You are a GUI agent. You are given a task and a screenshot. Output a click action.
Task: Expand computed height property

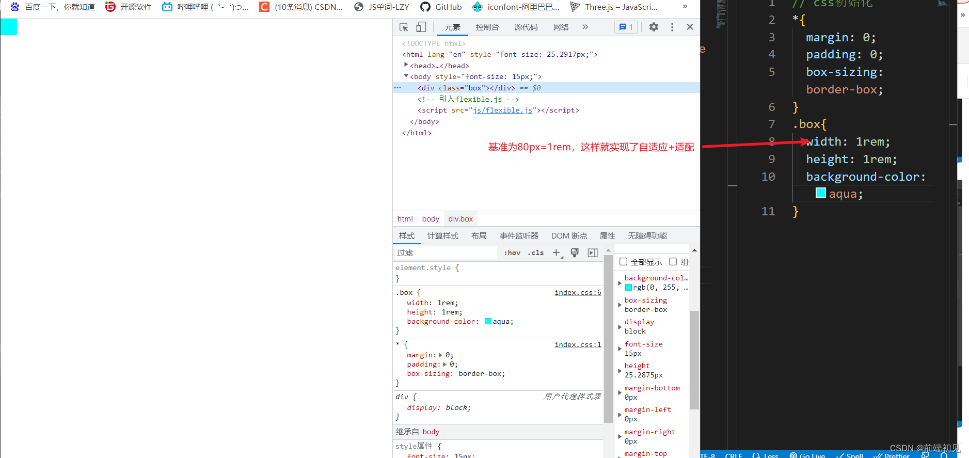(619, 370)
